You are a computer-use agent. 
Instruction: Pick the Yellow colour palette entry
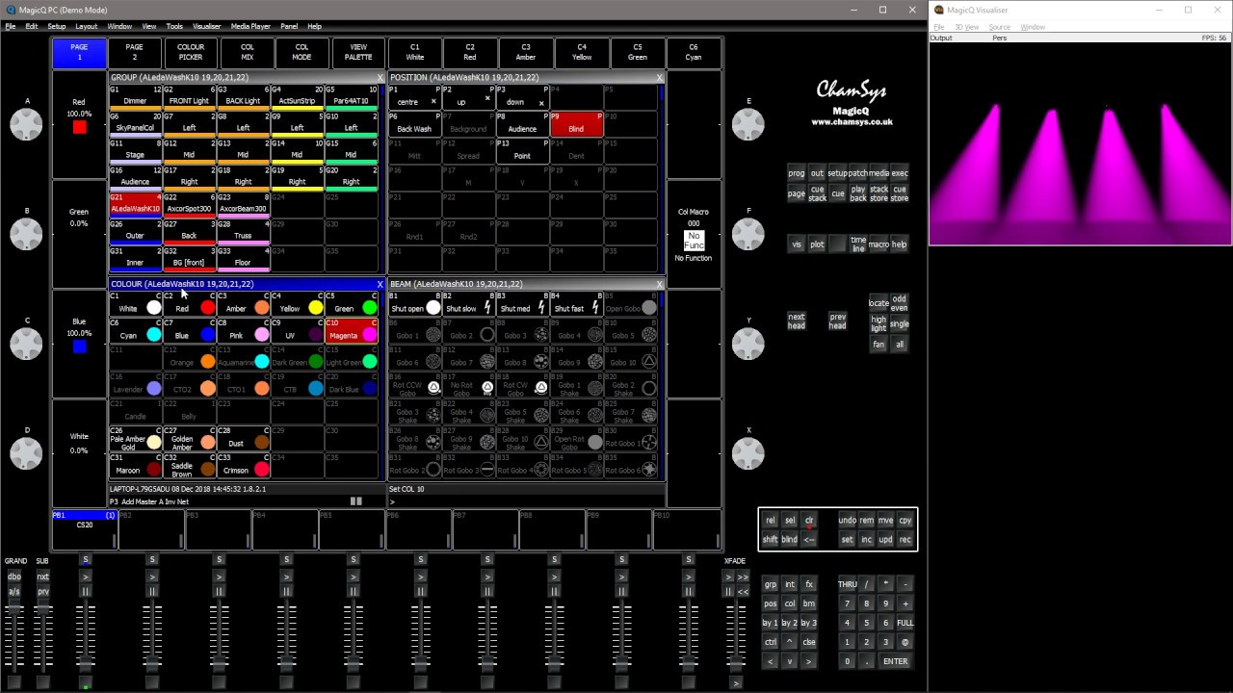[298, 303]
